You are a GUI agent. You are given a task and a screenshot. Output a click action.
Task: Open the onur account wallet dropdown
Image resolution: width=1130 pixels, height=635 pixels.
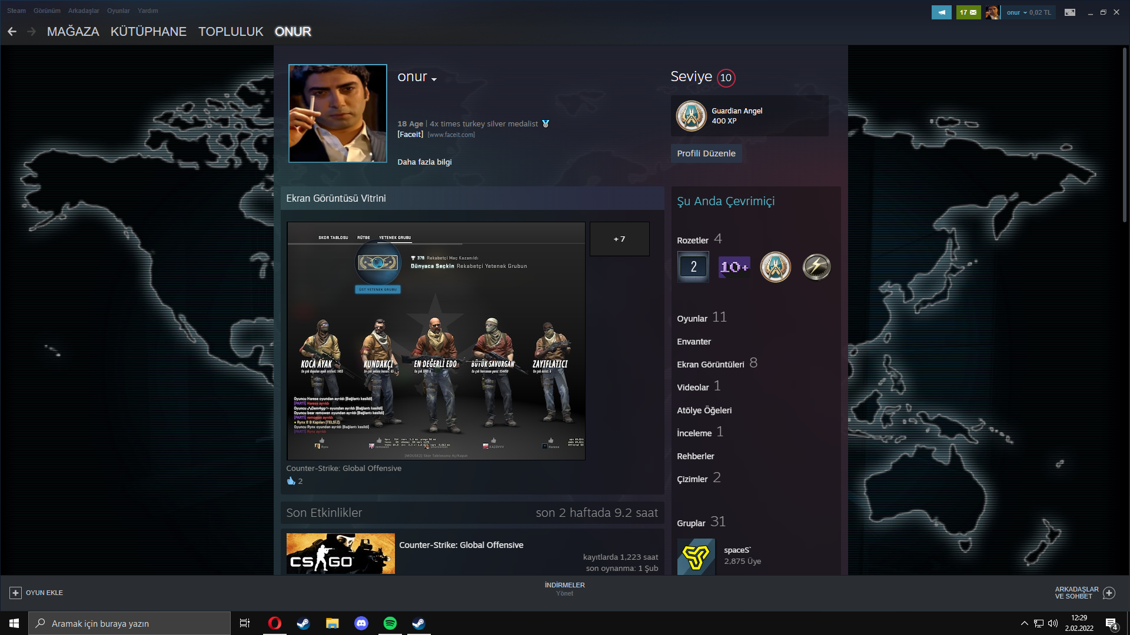(x=1029, y=12)
